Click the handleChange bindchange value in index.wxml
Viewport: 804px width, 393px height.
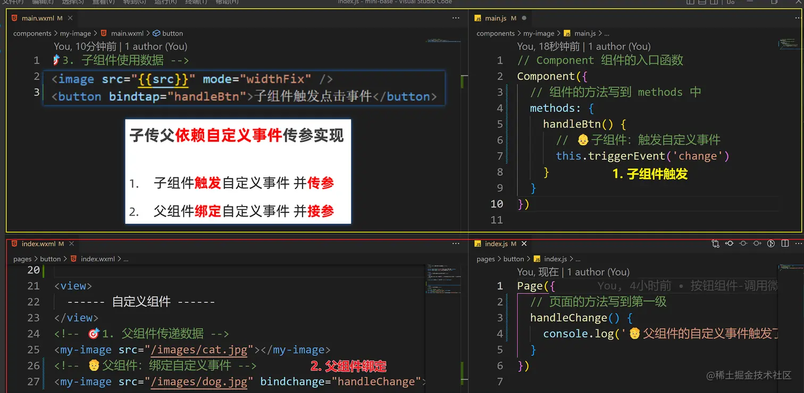376,382
